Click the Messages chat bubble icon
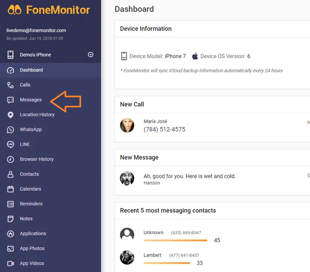Viewport: 310px width, 272px height. tap(10, 100)
